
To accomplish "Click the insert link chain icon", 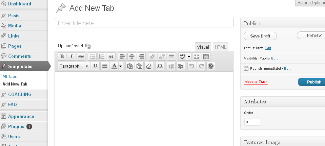I will tap(153, 56).
